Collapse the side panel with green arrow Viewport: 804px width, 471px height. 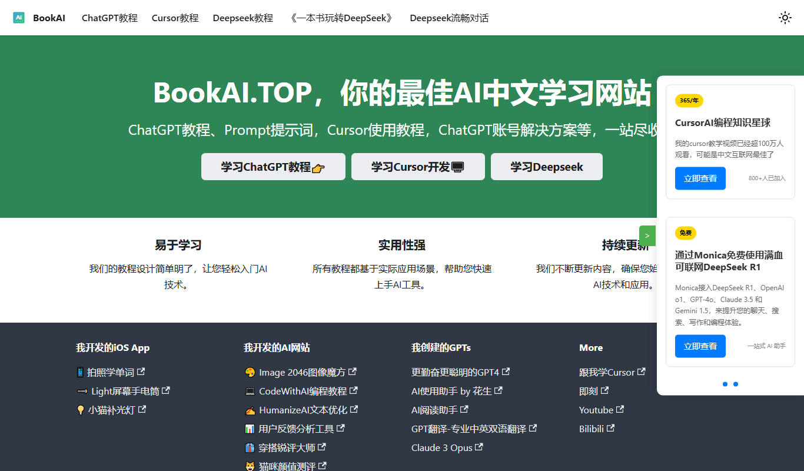(x=647, y=235)
